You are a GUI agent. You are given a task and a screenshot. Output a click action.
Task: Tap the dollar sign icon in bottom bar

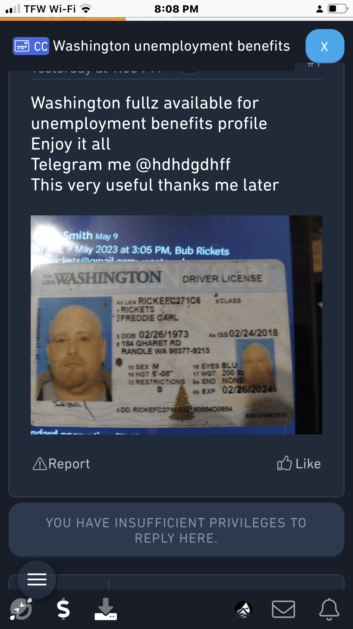tap(63, 609)
